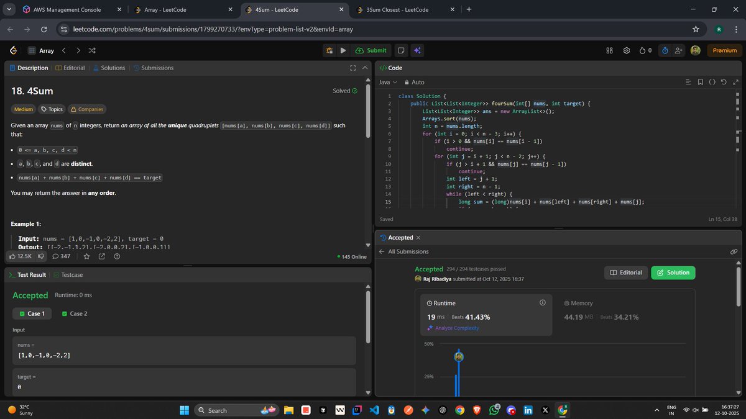Expand the code editor fullscreen
Screen dimensions: 746x419
tap(736, 82)
